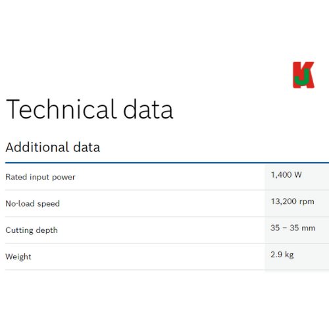Click the blue divider under Additional data

click(167, 163)
